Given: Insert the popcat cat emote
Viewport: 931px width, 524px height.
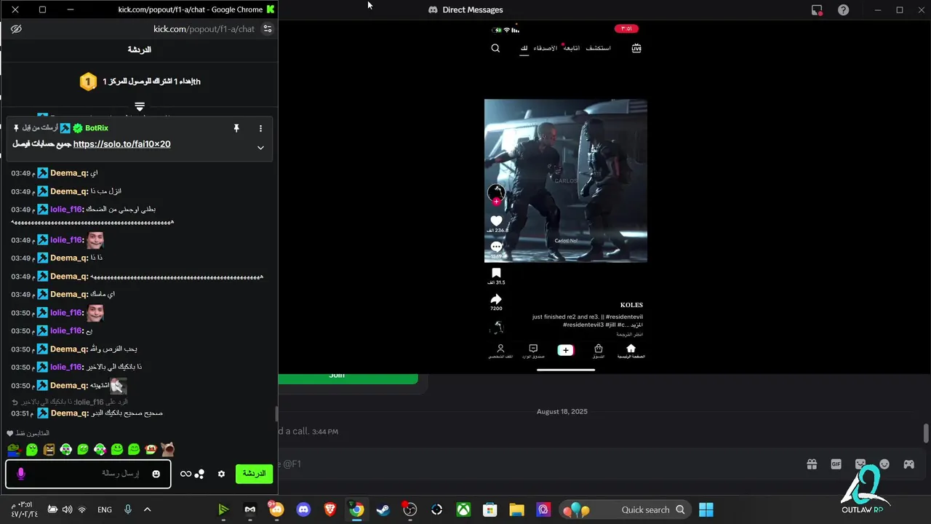Looking at the screenshot, I should tap(167, 450).
